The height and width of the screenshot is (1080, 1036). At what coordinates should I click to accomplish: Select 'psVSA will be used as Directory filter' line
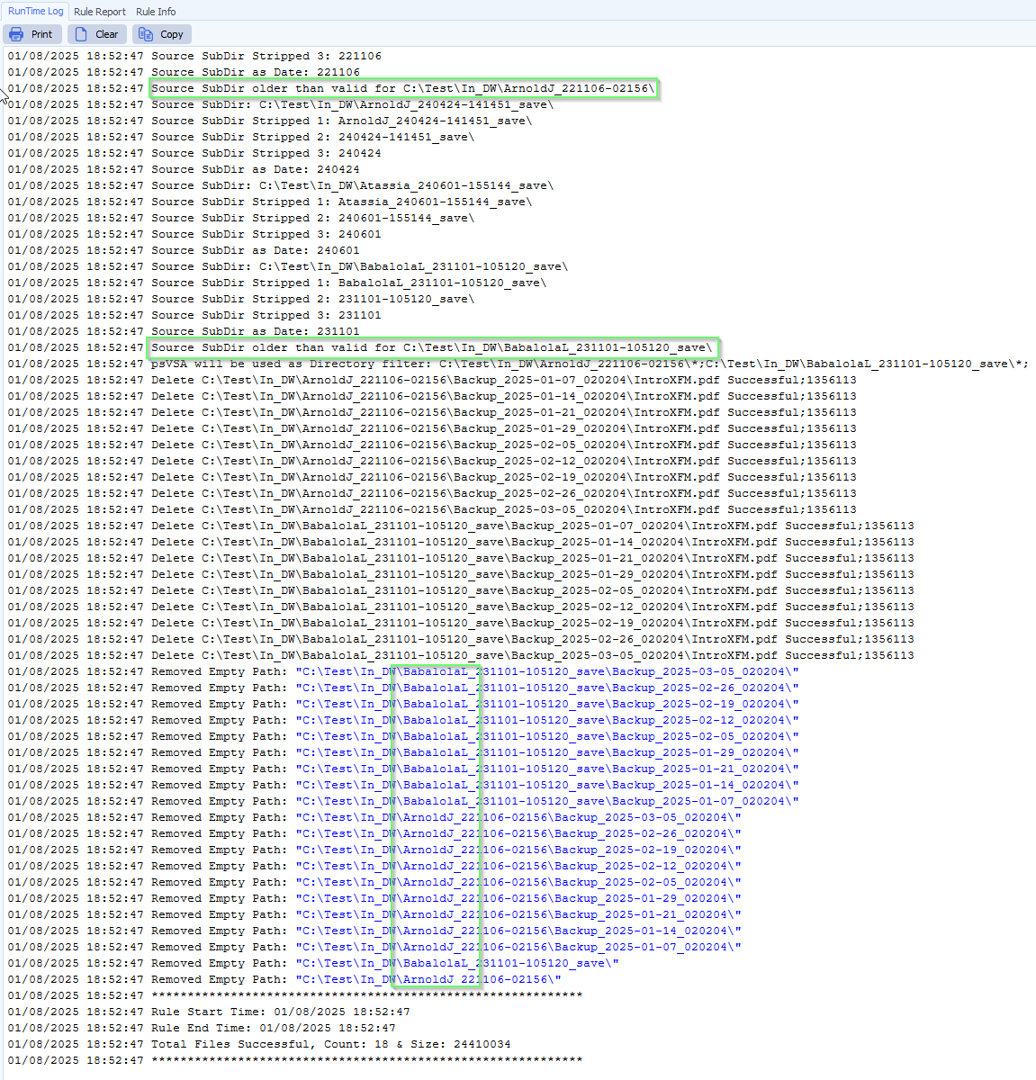coord(518,364)
